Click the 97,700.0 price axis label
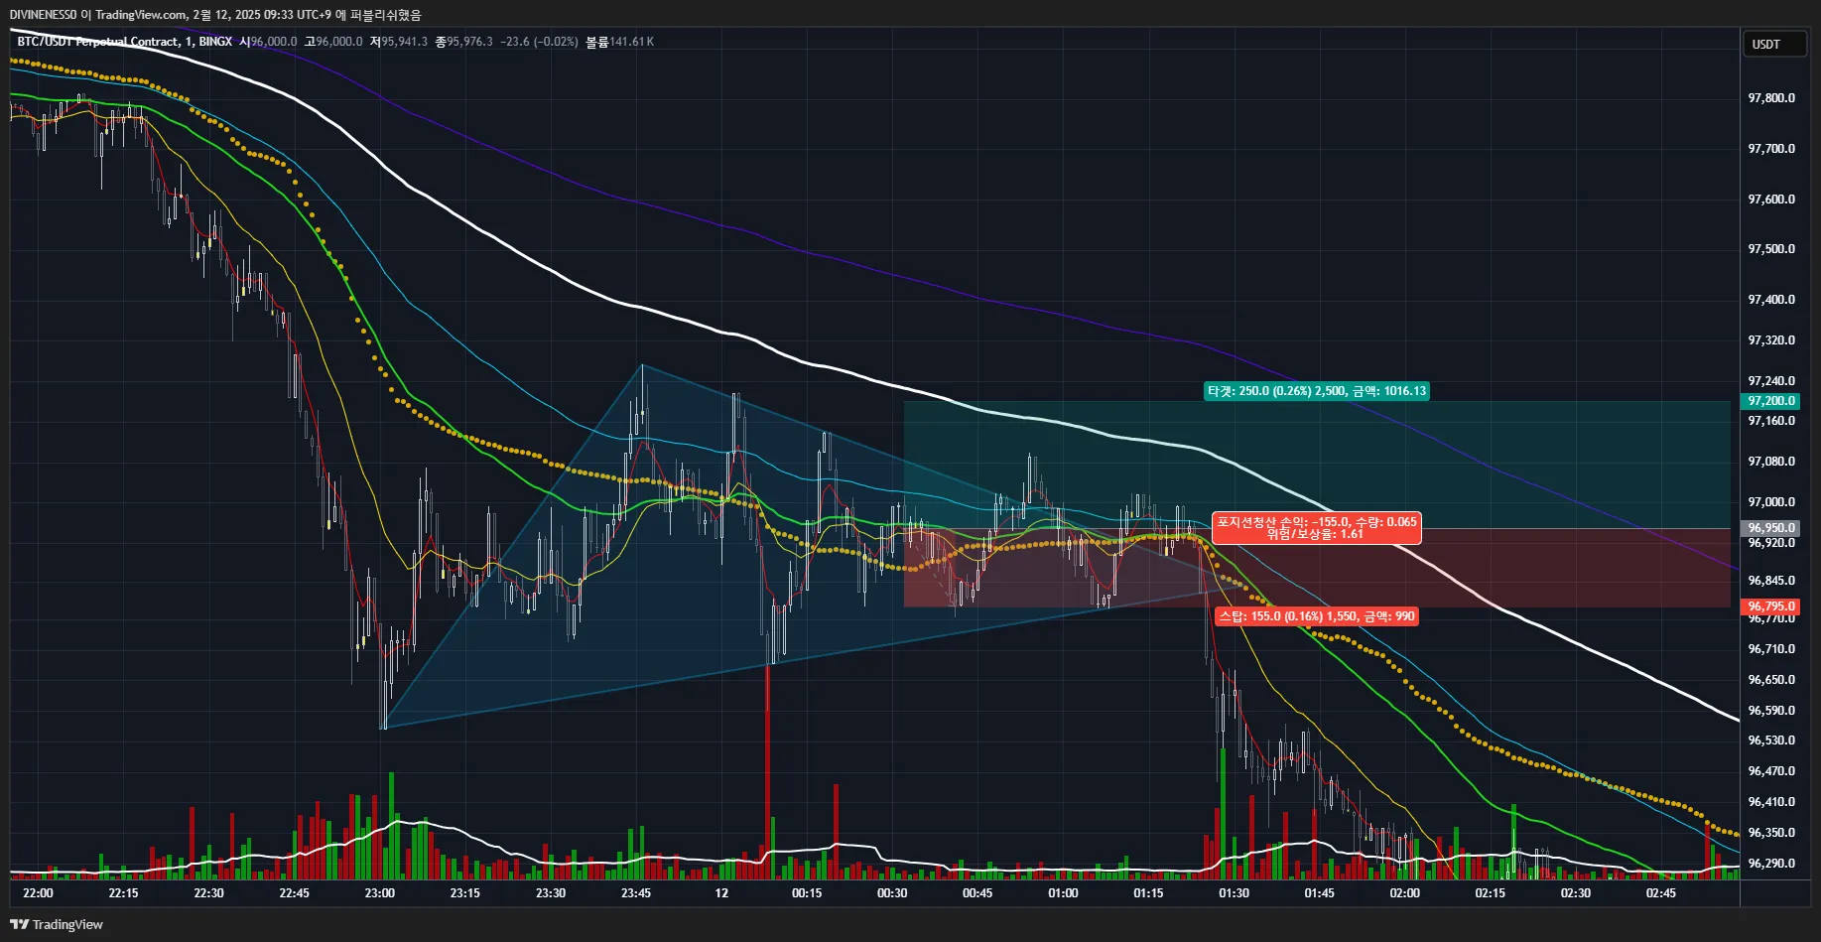The image size is (1821, 942). coord(1771,149)
